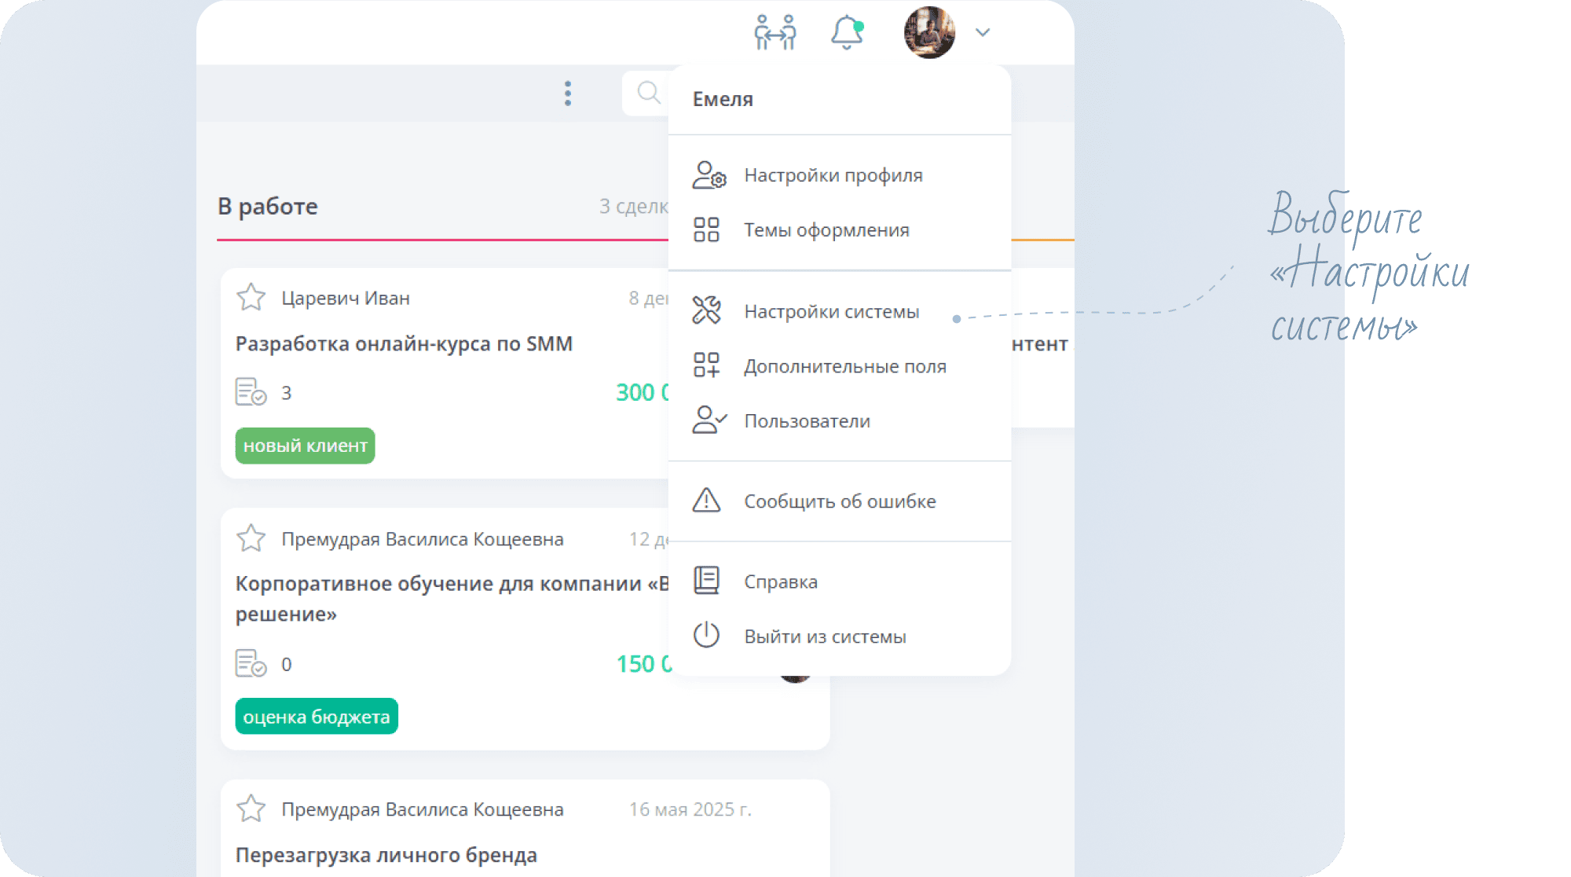1571x877 pixels.
Task: Click the power icon to log out
Action: tap(706, 635)
